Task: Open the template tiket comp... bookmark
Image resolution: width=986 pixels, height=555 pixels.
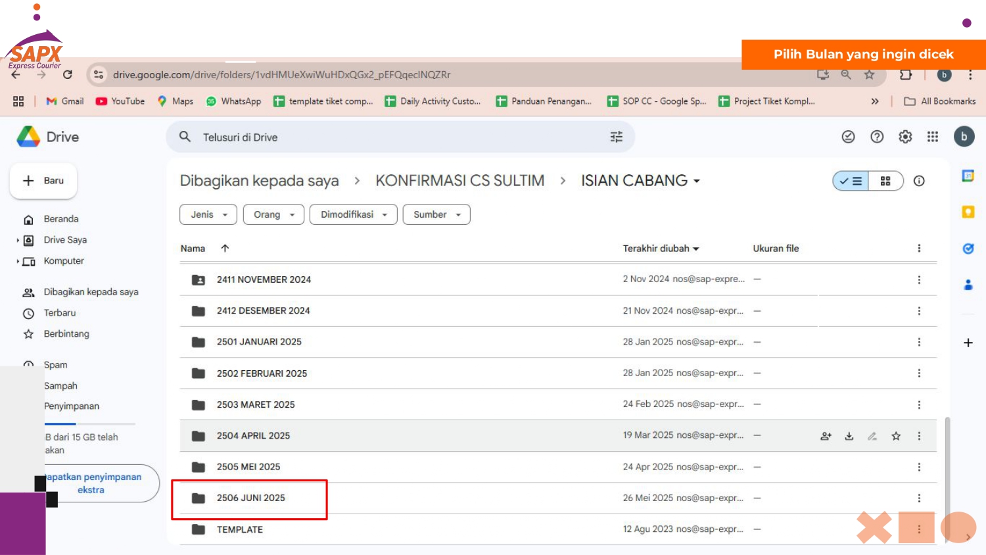Action: [323, 101]
